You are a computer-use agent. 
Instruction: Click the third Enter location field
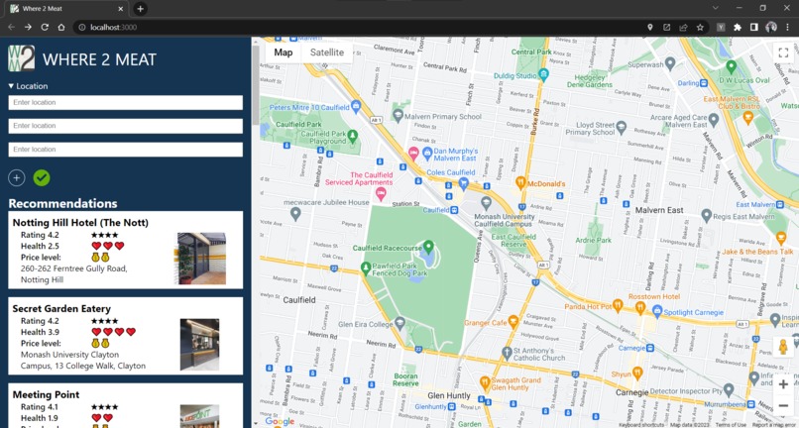coord(125,150)
